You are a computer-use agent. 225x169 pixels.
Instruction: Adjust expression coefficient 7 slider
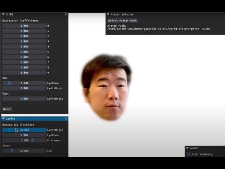(24, 62)
